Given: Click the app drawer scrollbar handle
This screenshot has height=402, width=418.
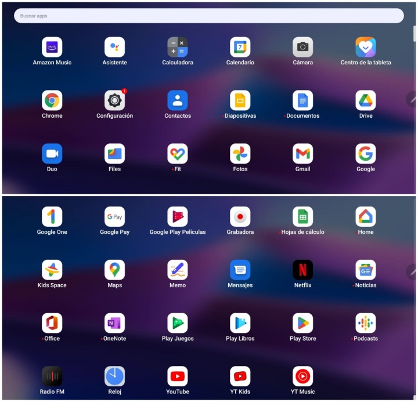Looking at the screenshot, I should [x=415, y=34].
